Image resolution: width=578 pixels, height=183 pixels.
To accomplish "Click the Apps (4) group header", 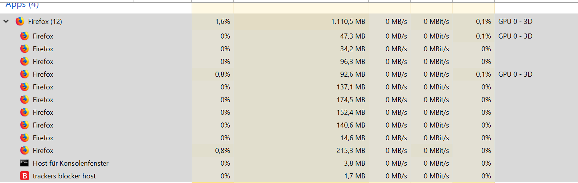I will [22, 5].
